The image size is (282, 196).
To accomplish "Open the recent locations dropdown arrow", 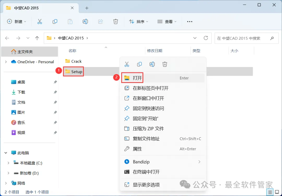I will [28, 38].
